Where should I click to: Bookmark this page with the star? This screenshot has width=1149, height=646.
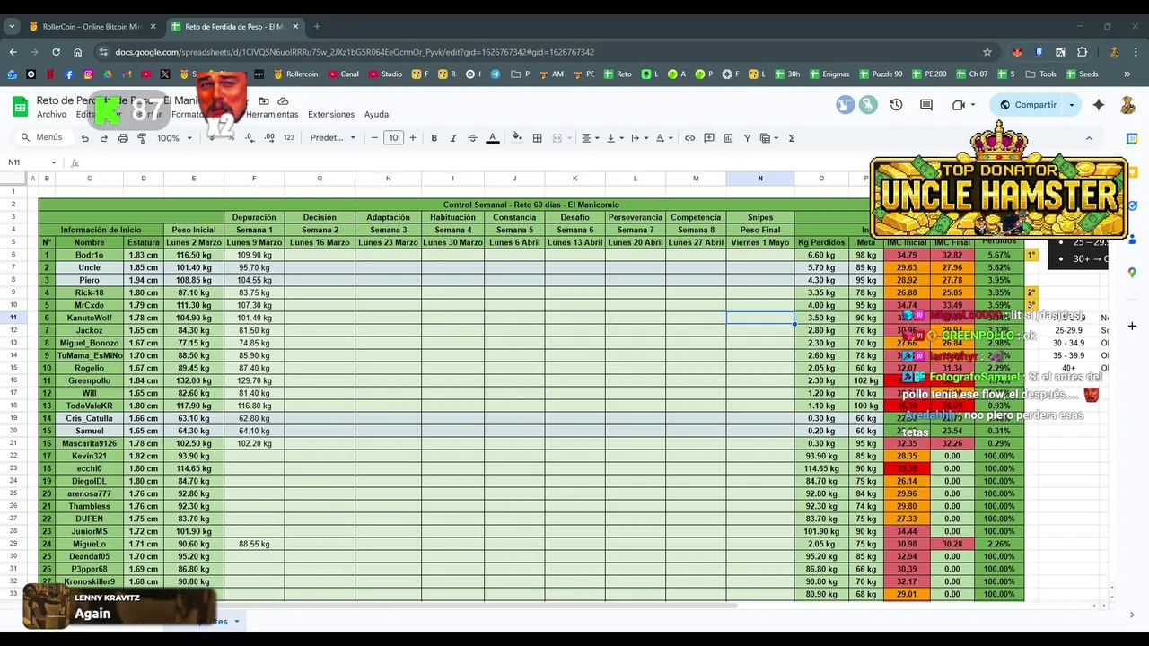(x=987, y=52)
